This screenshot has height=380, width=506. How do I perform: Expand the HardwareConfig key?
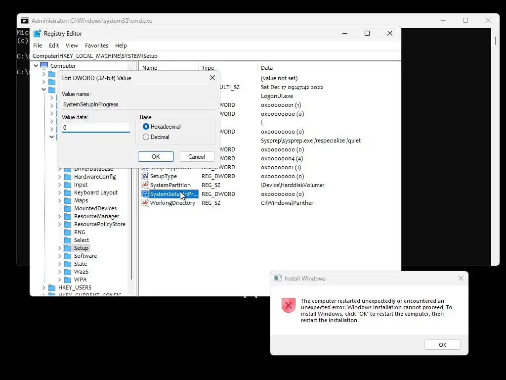(x=59, y=177)
